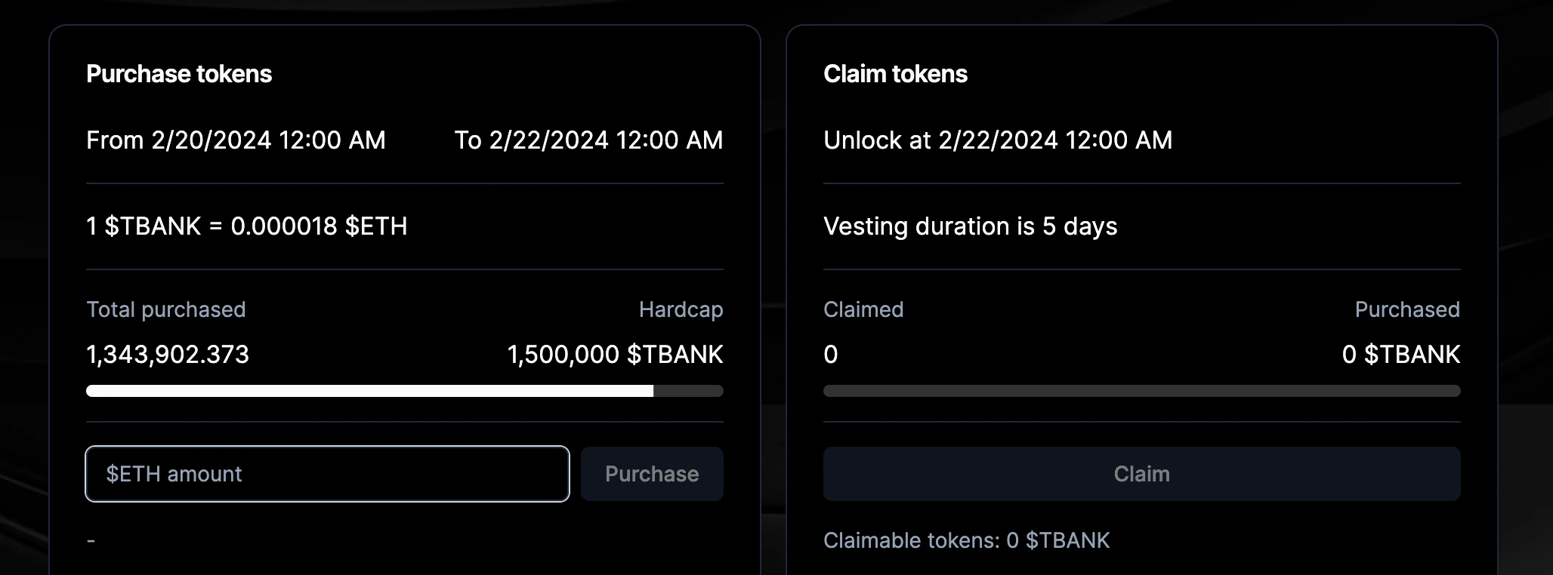Image resolution: width=1553 pixels, height=575 pixels.
Task: Click the To 2/22/2024 end date
Action: [x=588, y=140]
